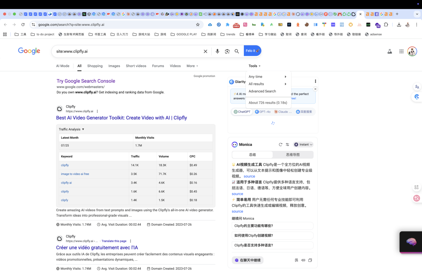Collapse the Traffic Analysis section
The image size is (422, 272).
tap(72, 129)
